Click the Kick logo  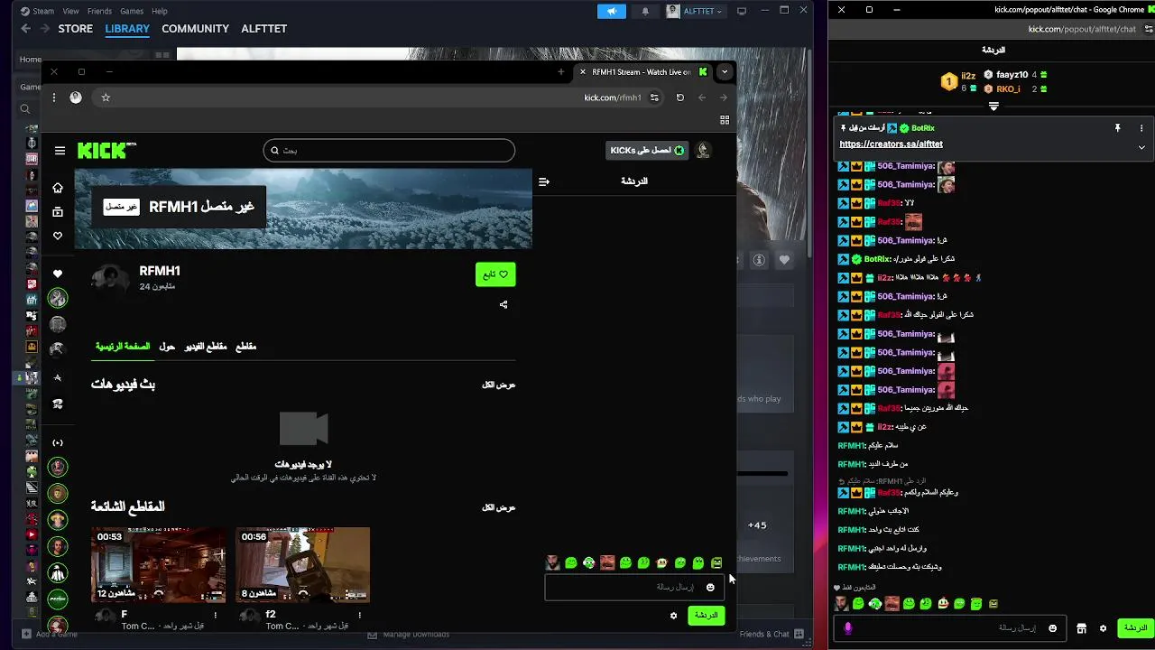click(106, 151)
